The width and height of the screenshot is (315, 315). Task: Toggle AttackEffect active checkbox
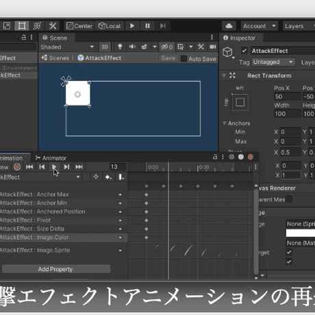[244, 51]
